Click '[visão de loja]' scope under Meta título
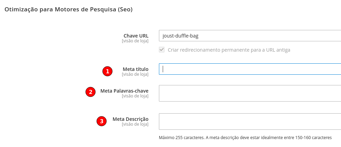 [x=135, y=74]
